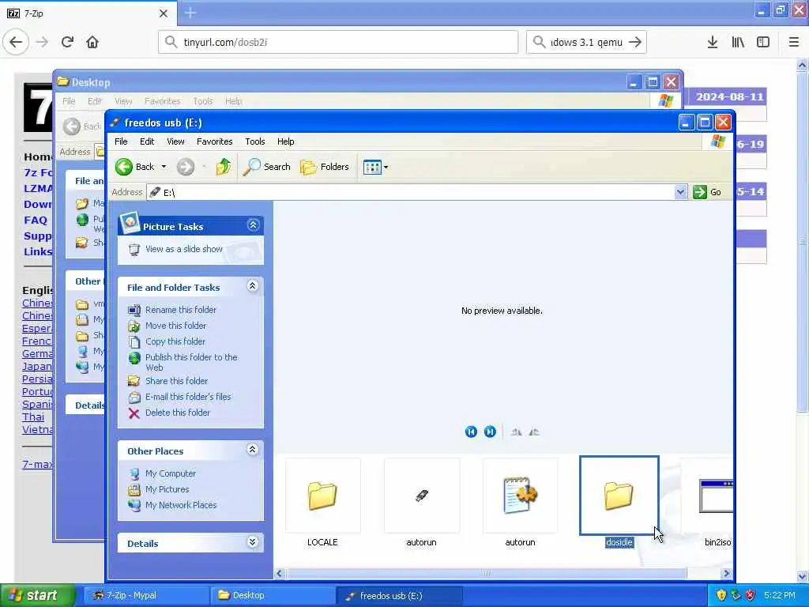Image resolution: width=809 pixels, height=607 pixels.
Task: Switch to 7-Zip - Mypal taskbar item
Action: click(145, 596)
